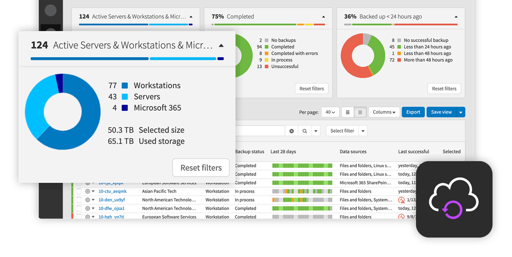Check the row checkbox for 10-ctu_aeqmk
512x257 pixels.
79,191
